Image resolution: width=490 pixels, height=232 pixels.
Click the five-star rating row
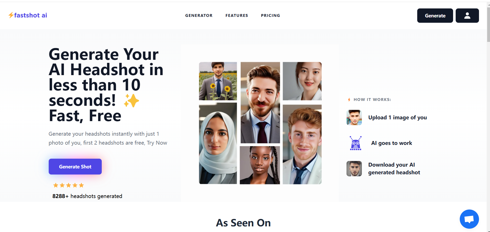[x=68, y=185]
